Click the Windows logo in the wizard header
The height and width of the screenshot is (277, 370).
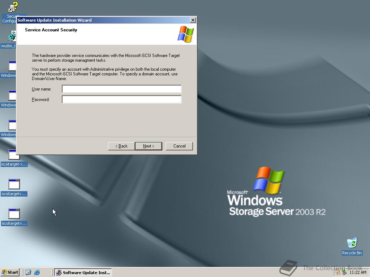point(185,34)
